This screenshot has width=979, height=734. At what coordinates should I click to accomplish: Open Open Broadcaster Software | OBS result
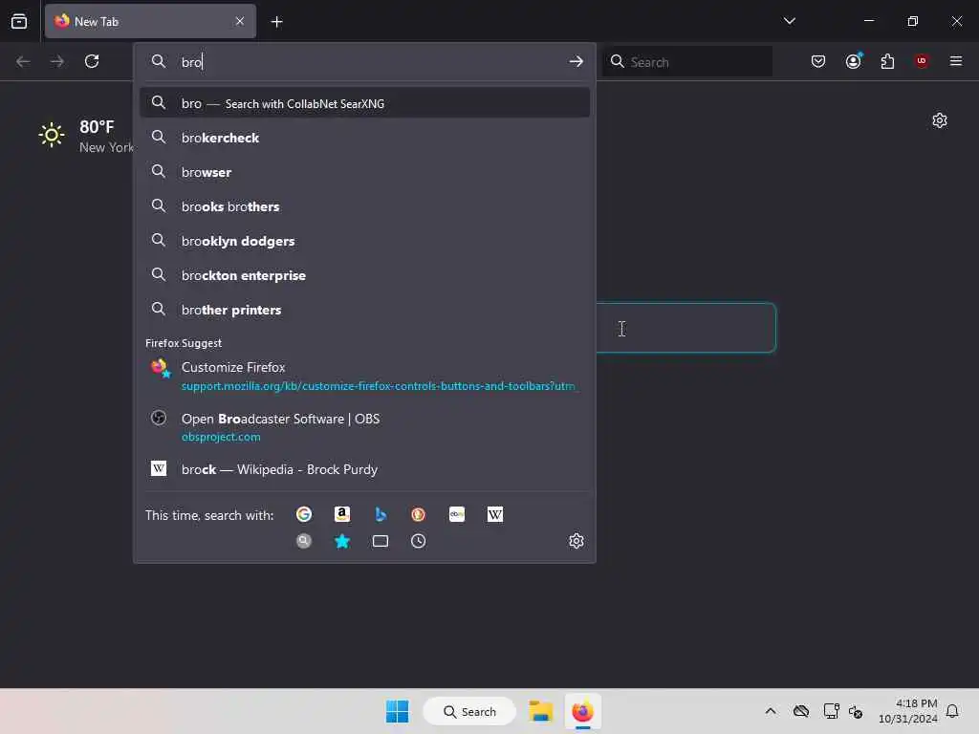coord(364,427)
